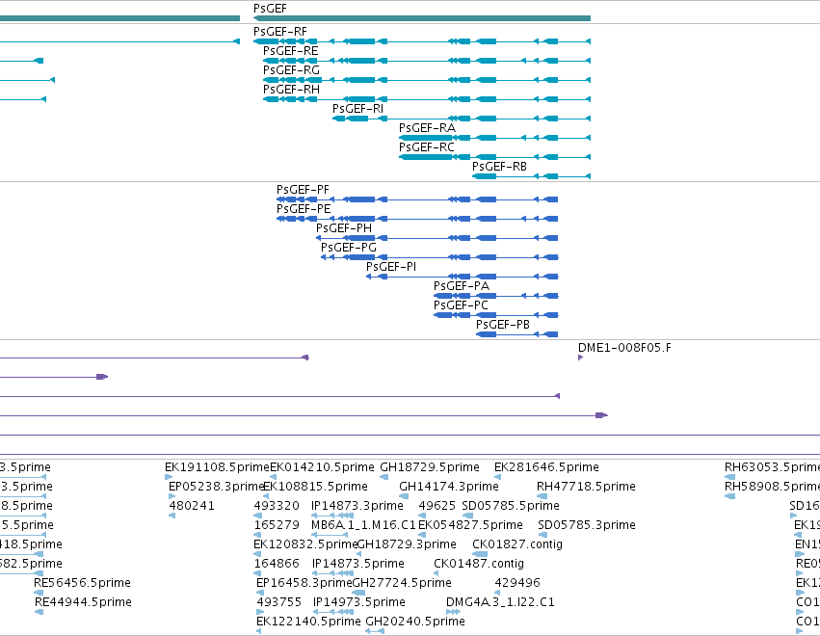
Task: Select the PsGEF-PE protein label
Action: 304,209
